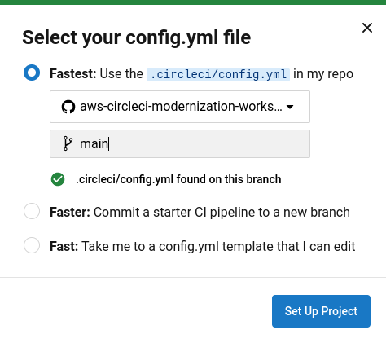Click the Set Up Project button
This screenshot has height=343, width=386.
[x=321, y=311]
